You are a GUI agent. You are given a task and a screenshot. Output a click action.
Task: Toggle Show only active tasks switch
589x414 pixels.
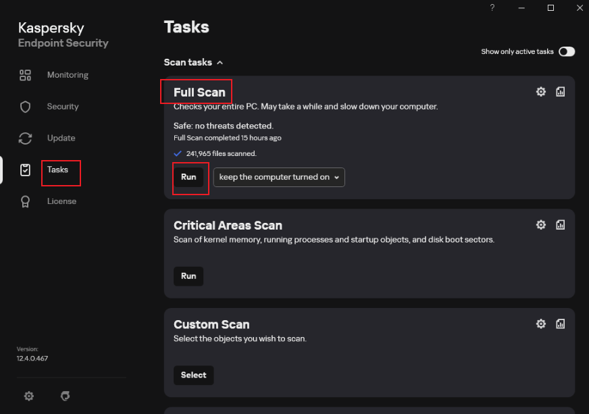click(567, 51)
